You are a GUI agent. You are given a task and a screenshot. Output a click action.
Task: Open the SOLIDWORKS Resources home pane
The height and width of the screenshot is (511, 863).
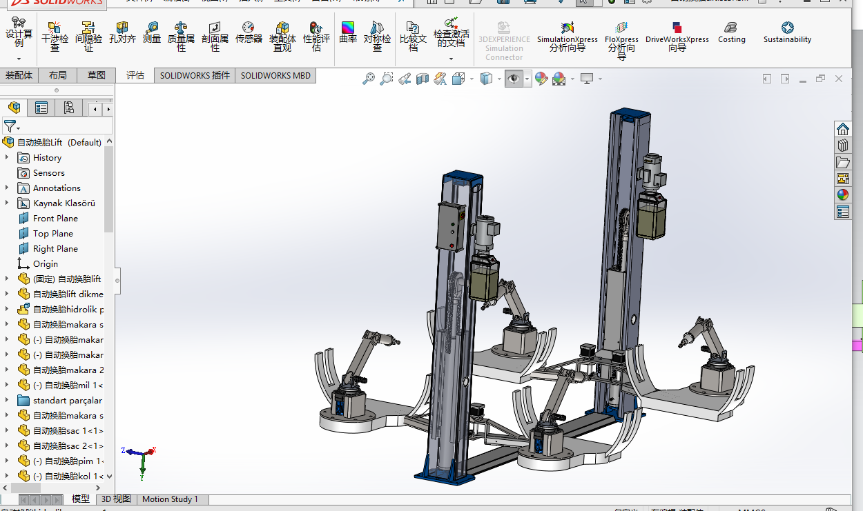pyautogui.click(x=842, y=129)
